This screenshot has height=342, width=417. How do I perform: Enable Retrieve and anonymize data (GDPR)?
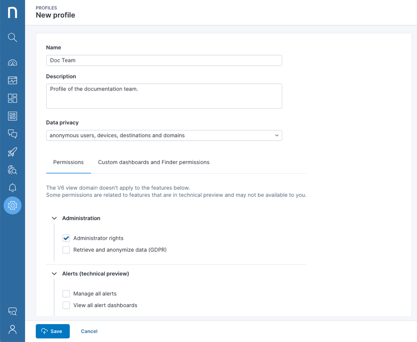pos(66,250)
